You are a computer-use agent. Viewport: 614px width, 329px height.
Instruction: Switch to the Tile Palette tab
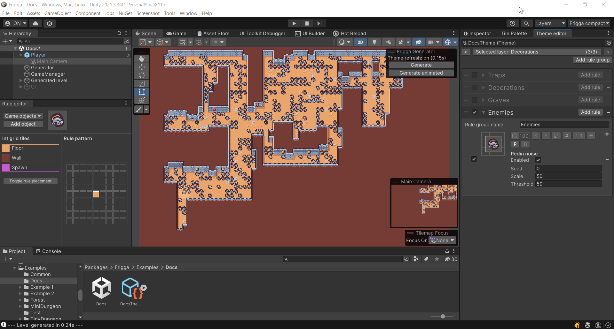[514, 33]
